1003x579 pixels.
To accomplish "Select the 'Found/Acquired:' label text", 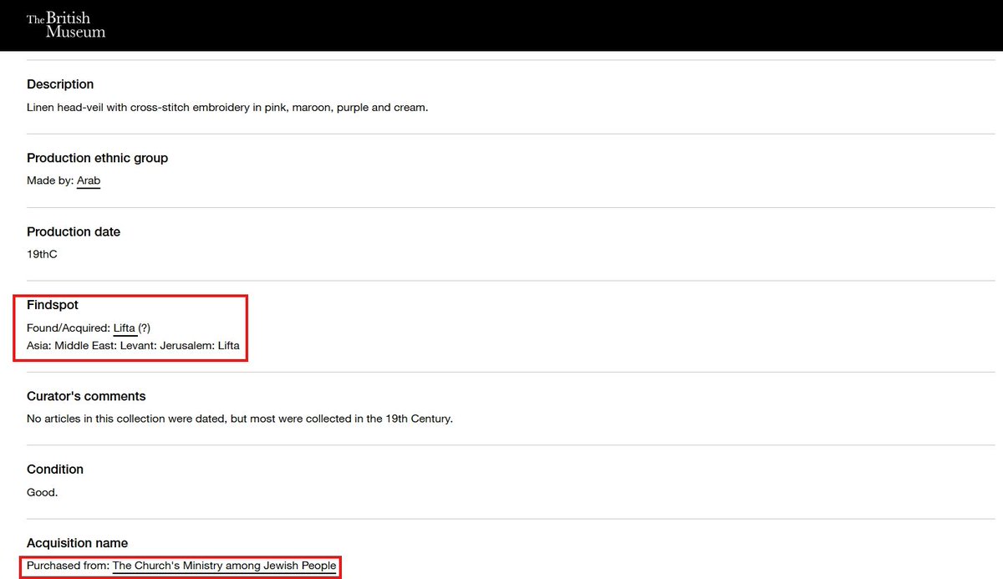I will 69,328.
